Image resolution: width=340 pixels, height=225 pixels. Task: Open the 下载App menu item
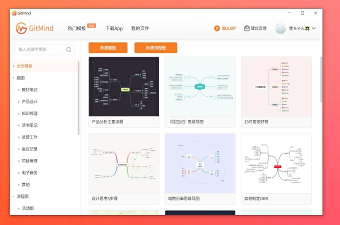(x=114, y=28)
